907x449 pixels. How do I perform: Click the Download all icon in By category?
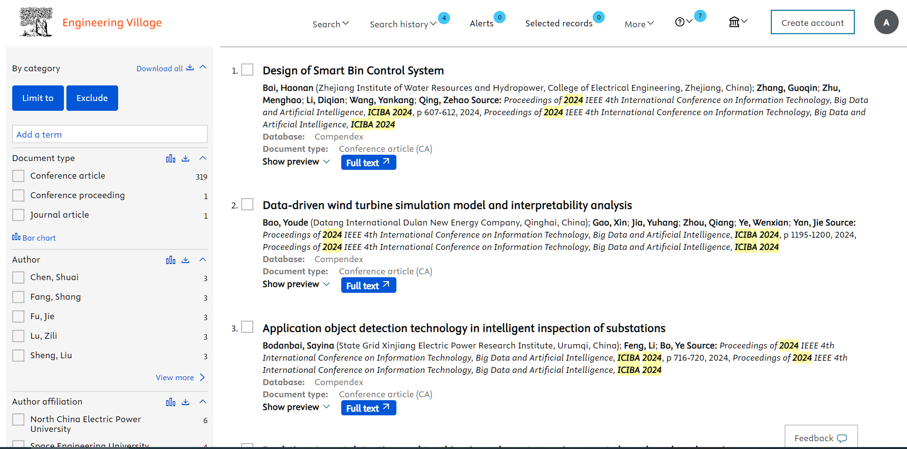(x=190, y=68)
